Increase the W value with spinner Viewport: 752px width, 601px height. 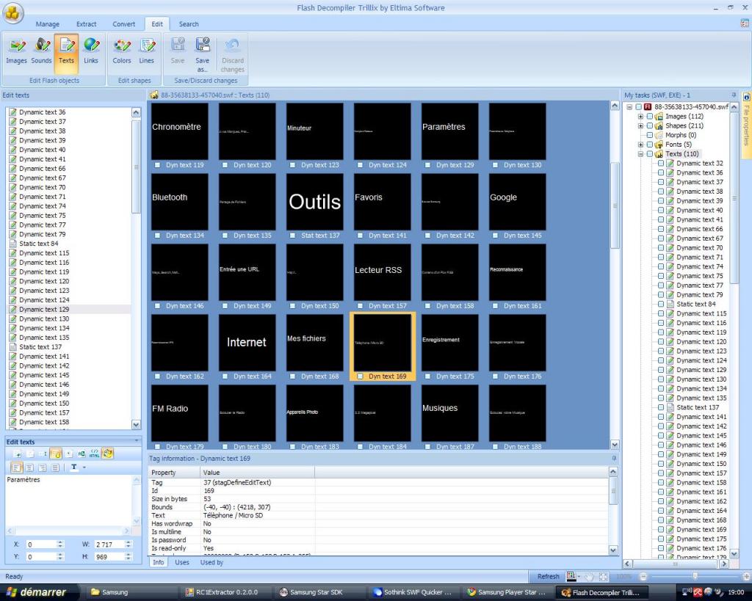click(128, 542)
